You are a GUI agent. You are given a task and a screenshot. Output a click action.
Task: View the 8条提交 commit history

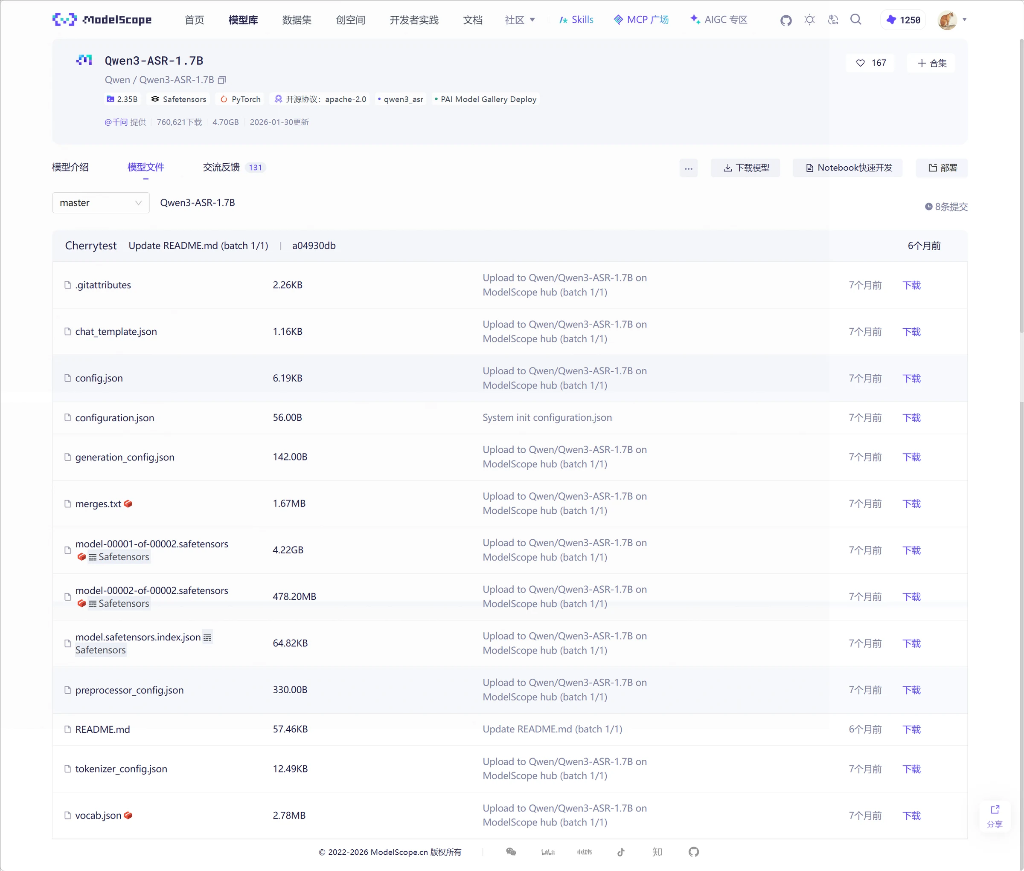click(946, 207)
